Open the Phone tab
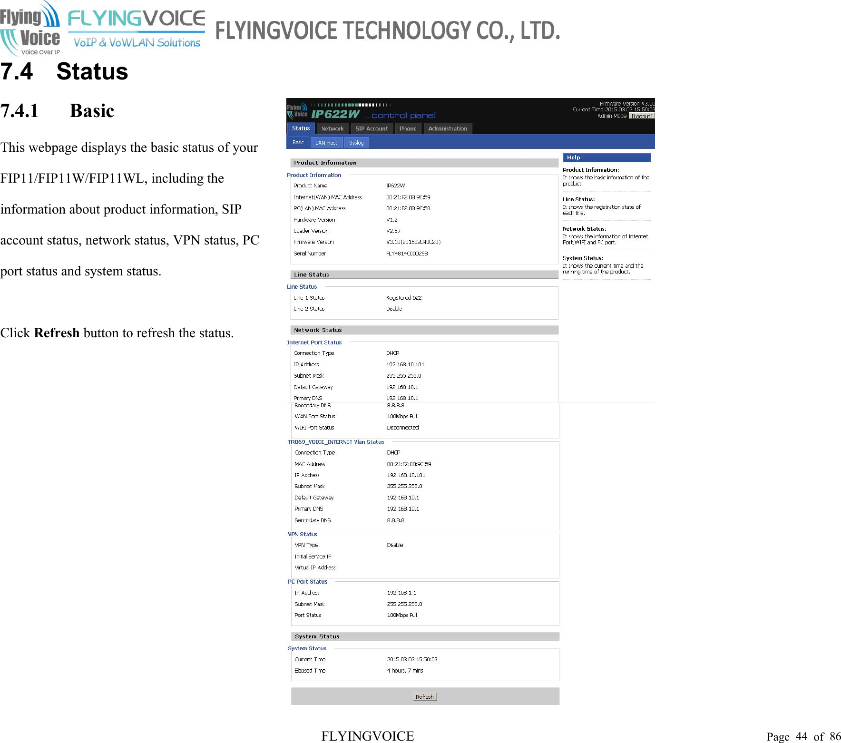Viewport: 841px width, 743px height. [408, 128]
